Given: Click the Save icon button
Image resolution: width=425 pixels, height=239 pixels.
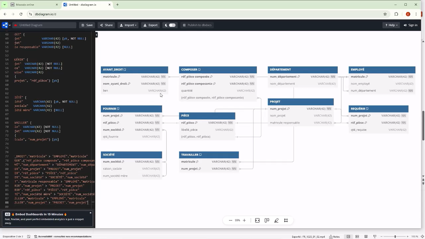Looking at the screenshot, I should coord(87,25).
